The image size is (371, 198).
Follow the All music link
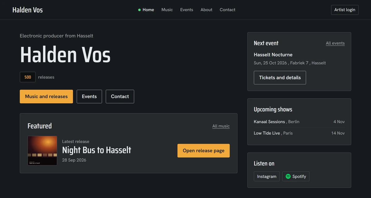(x=221, y=126)
